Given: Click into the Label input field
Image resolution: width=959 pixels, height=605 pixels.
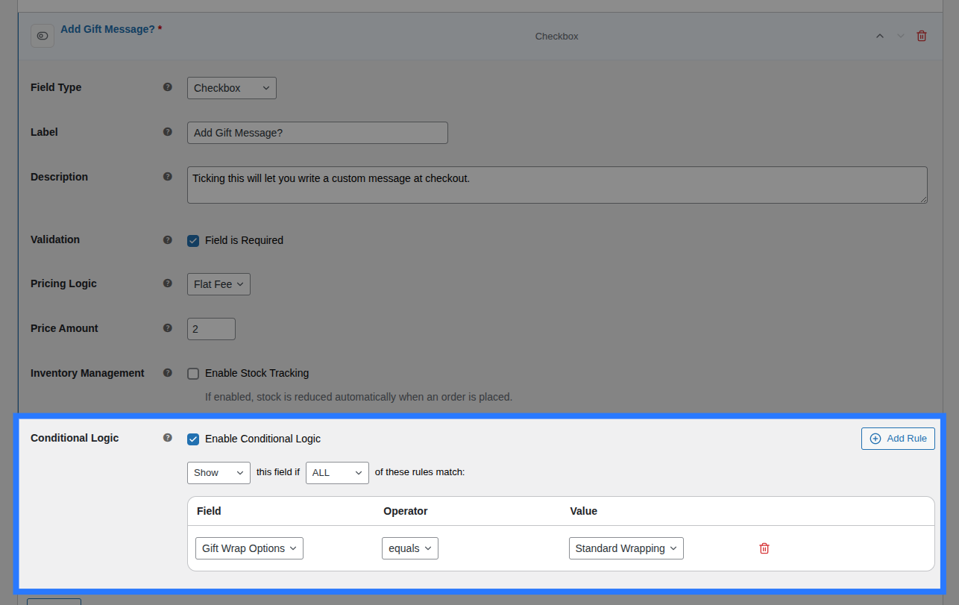Looking at the screenshot, I should coord(318,133).
